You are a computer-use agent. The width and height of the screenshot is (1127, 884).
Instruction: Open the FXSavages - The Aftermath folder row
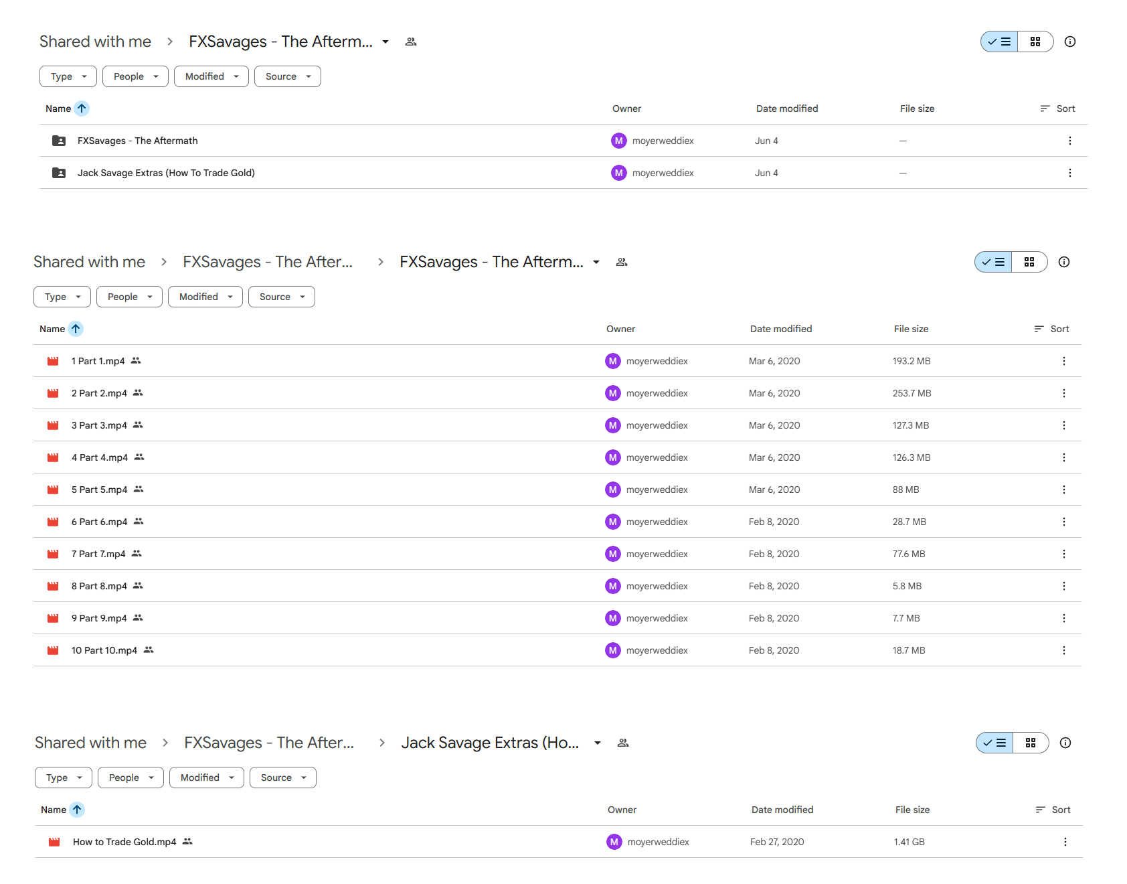coord(563,141)
